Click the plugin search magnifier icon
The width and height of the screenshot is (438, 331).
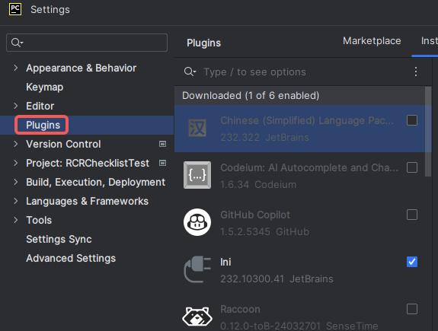(190, 72)
